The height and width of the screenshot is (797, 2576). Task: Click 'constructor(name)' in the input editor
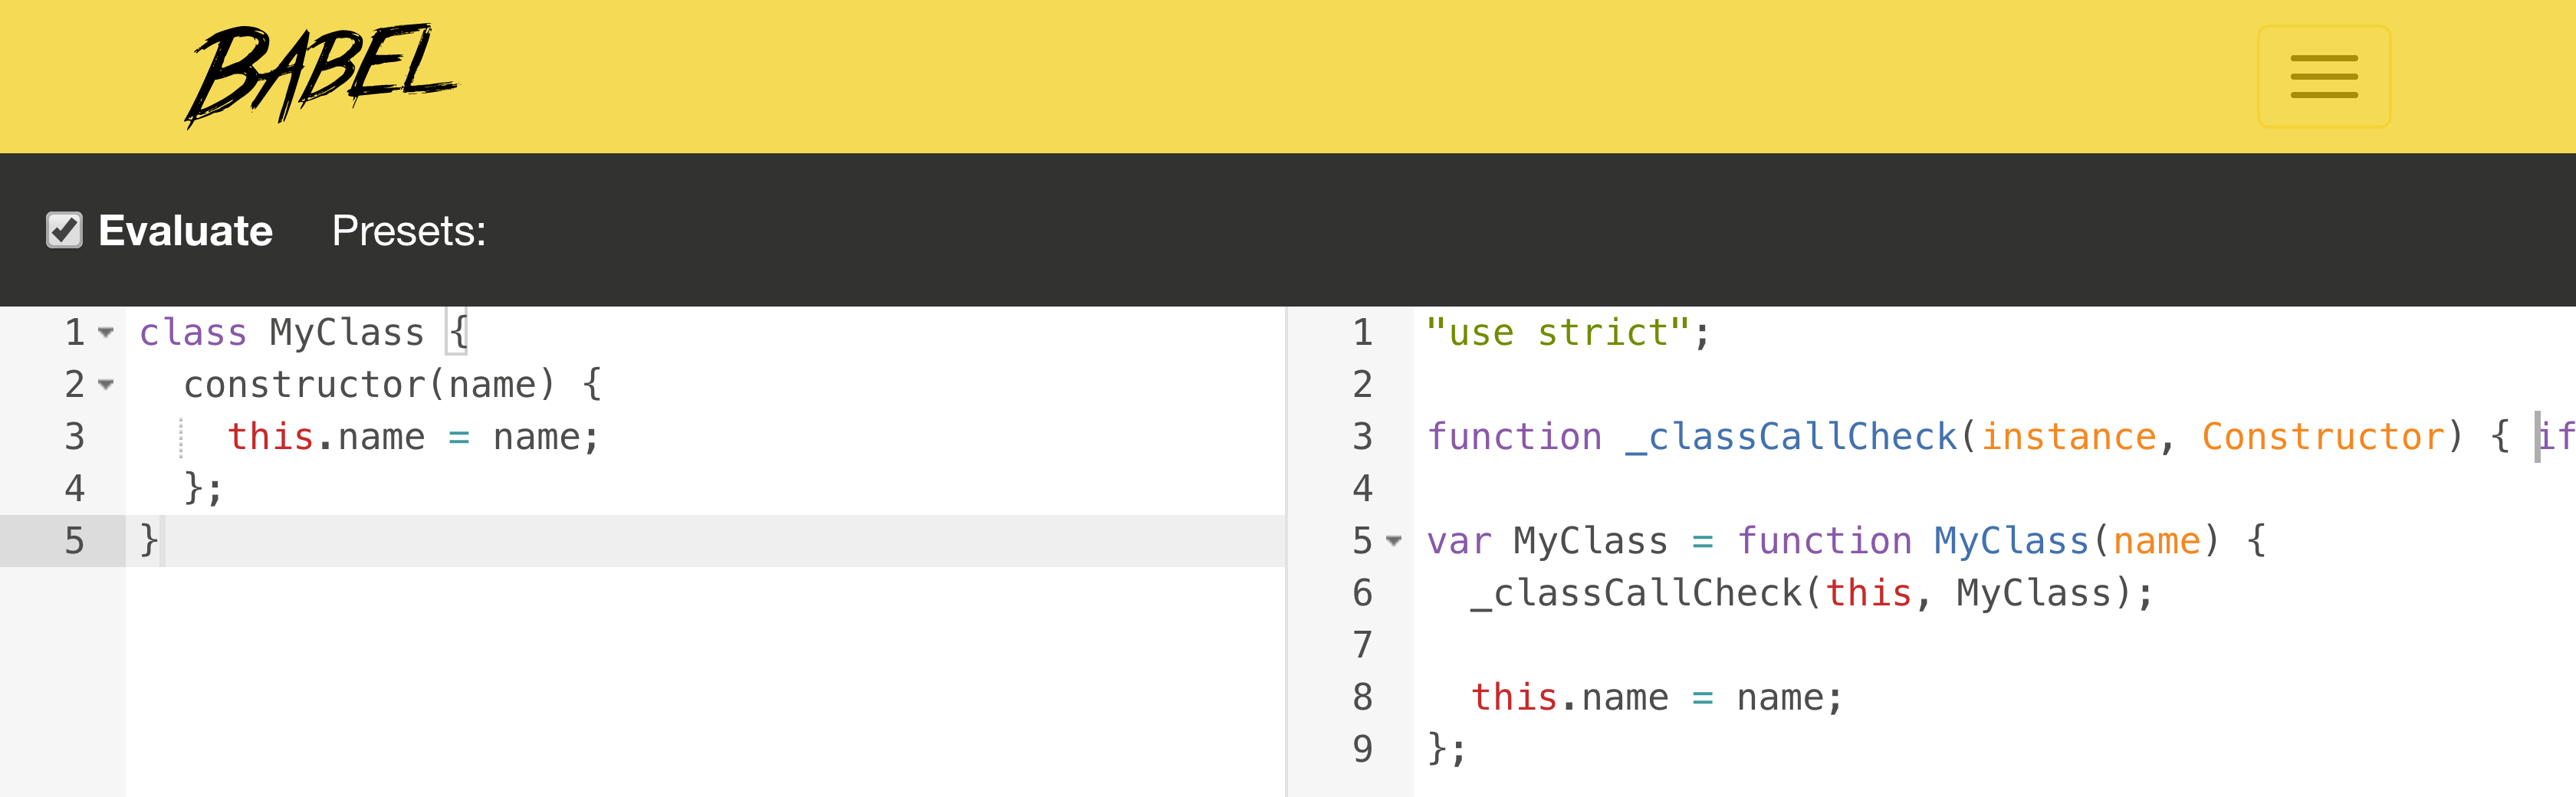click(x=368, y=384)
